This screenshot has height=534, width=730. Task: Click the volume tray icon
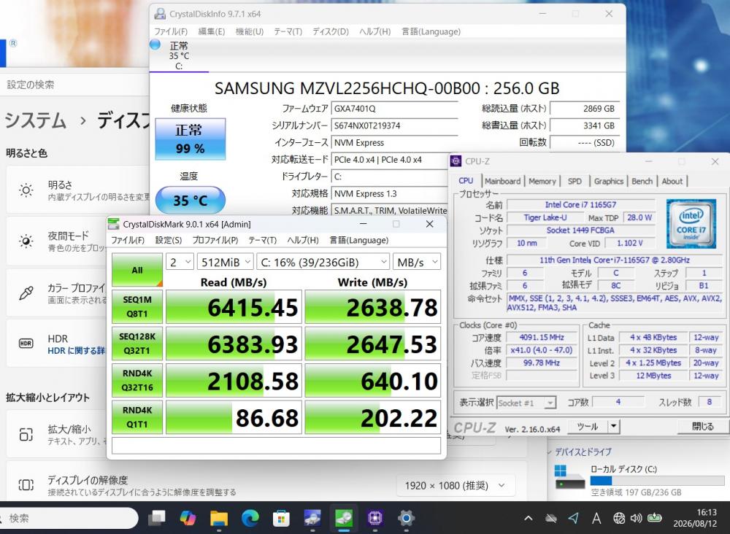tap(636, 518)
